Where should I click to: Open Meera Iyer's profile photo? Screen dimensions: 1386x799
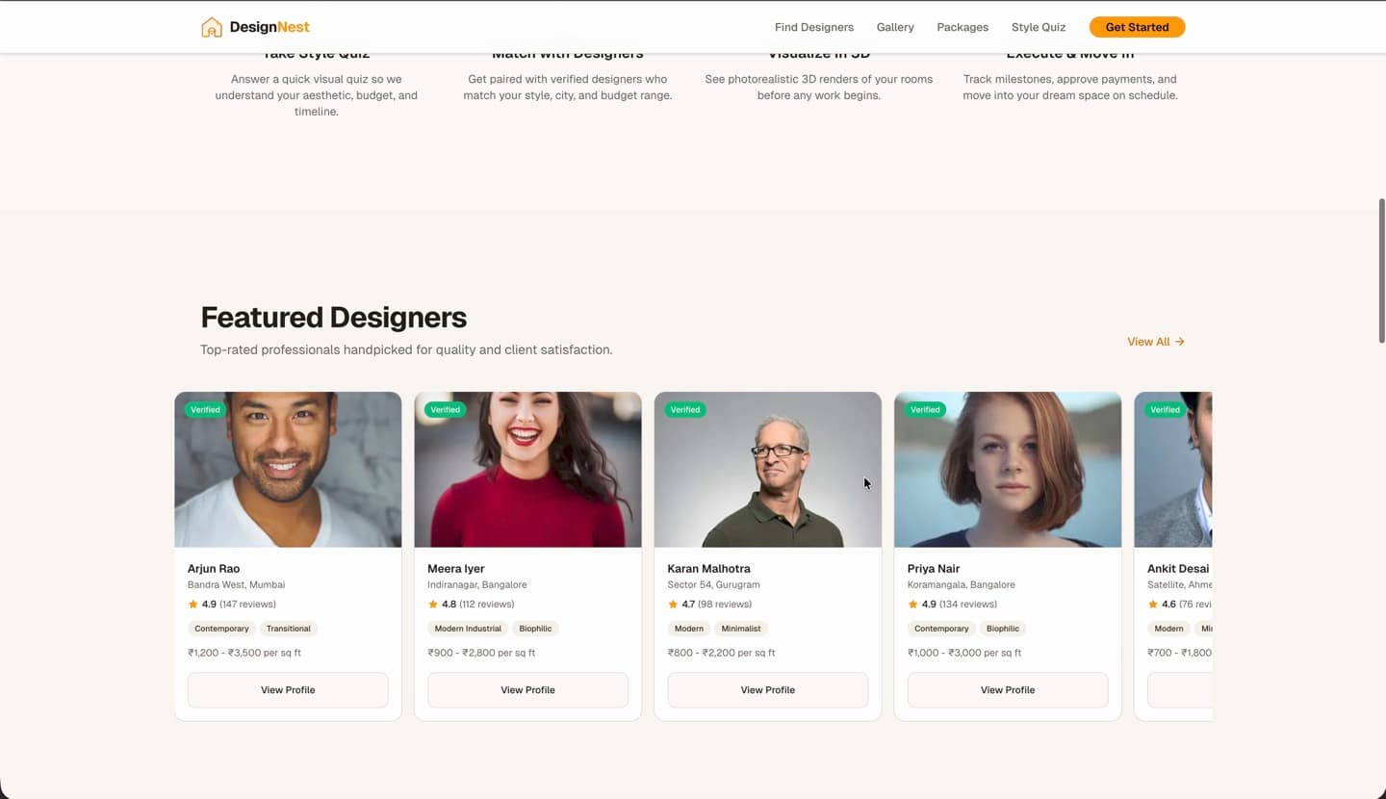tap(527, 470)
